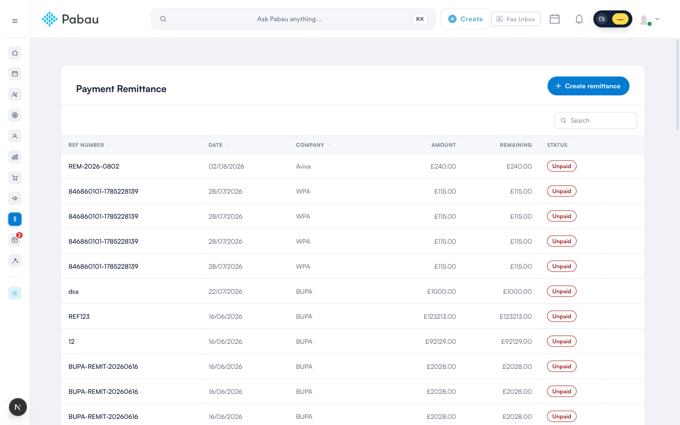Sort by DATE column

click(219, 145)
